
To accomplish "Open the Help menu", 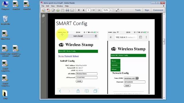I will click(67, 6).
